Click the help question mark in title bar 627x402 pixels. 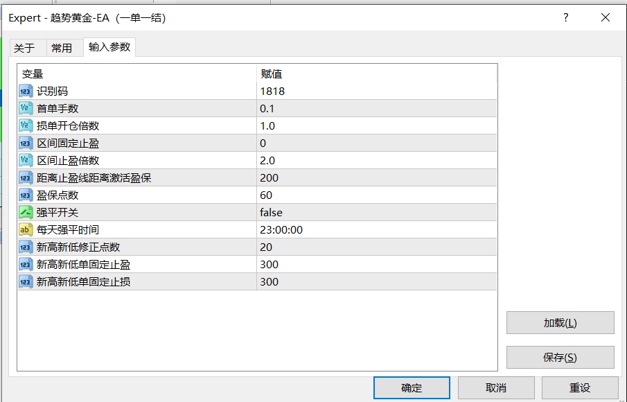point(566,18)
